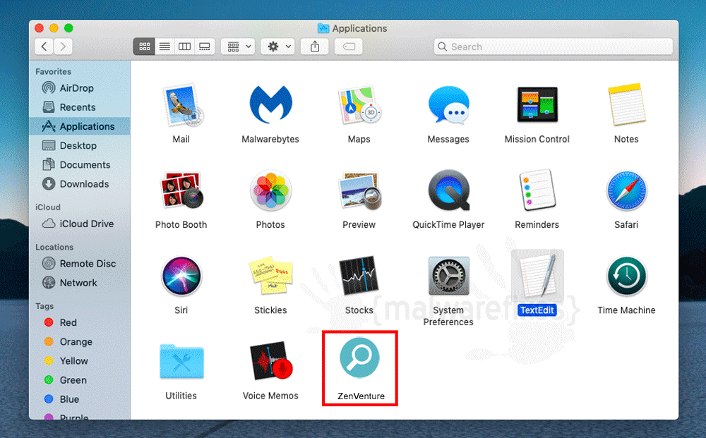Click the Malwarebytes name label
Image resolution: width=706 pixels, height=438 pixels.
click(270, 140)
